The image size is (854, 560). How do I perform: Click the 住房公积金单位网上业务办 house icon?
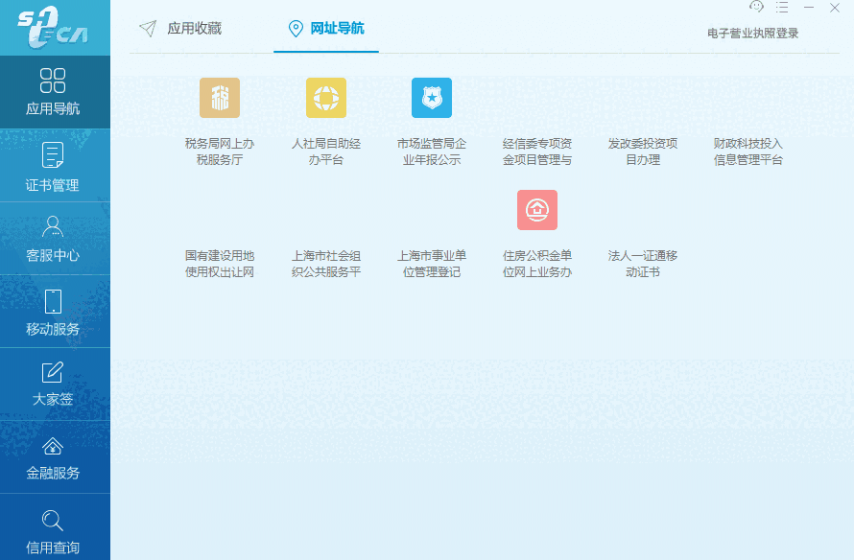[537, 210]
